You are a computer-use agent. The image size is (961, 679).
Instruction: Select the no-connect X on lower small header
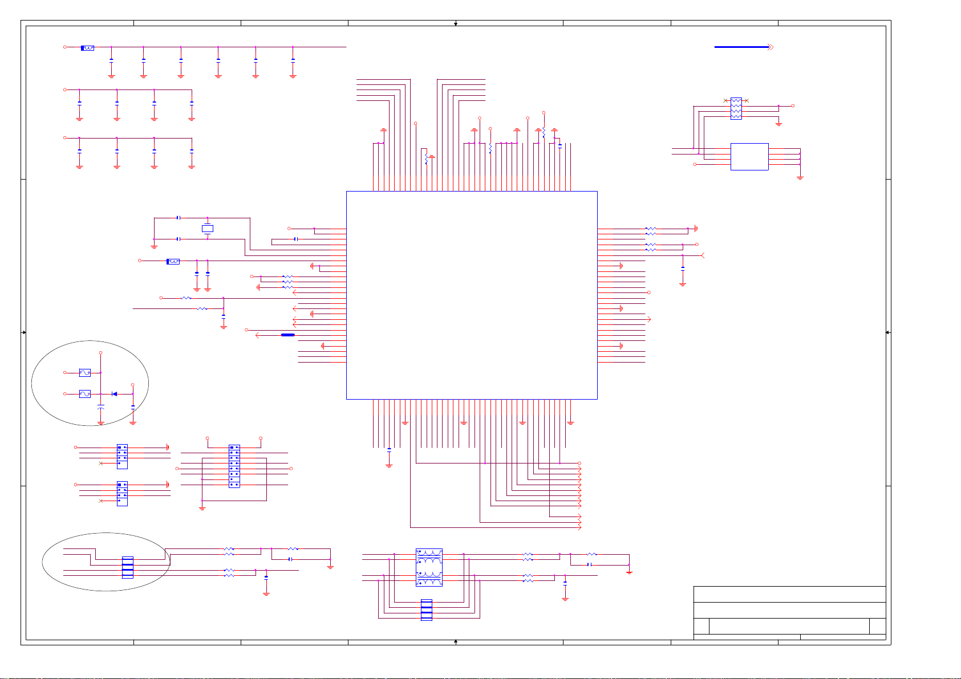coord(102,501)
